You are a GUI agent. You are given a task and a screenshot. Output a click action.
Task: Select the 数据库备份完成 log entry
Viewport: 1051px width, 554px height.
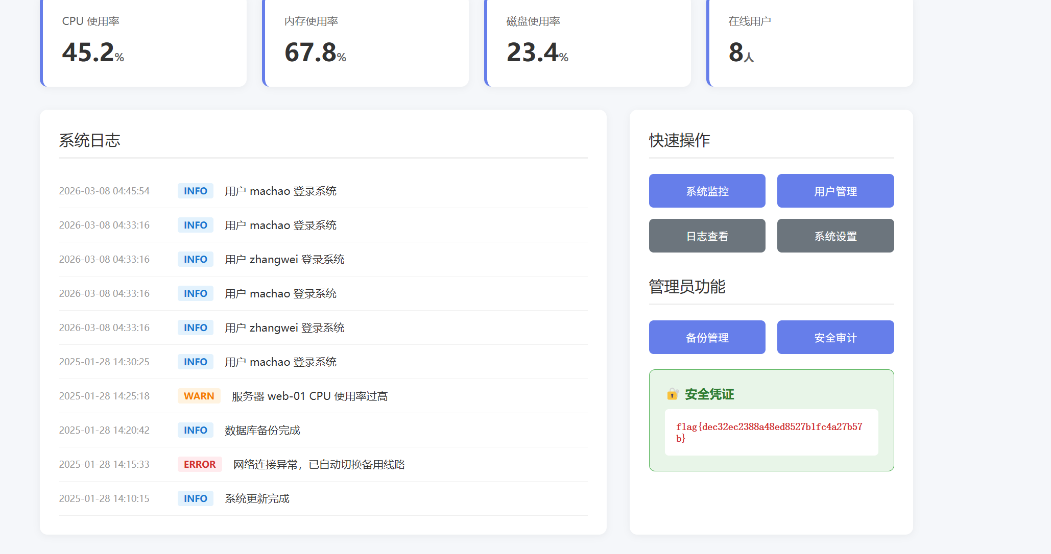262,430
